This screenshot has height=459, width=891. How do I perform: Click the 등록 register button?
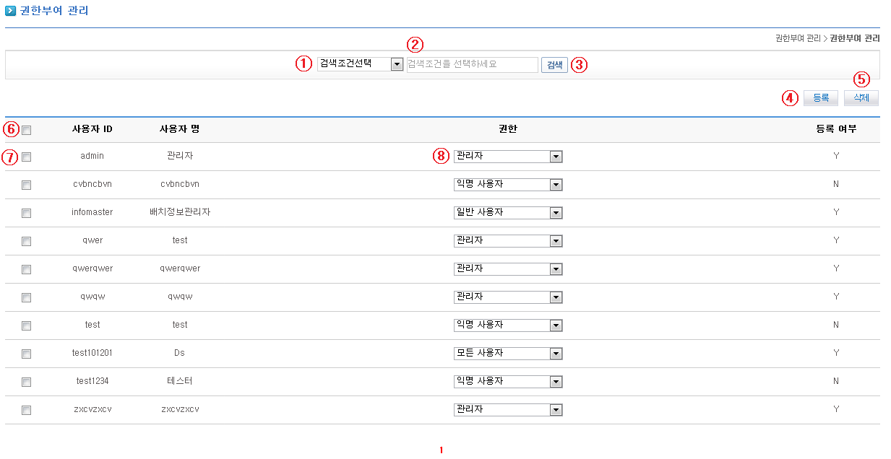coord(820,98)
